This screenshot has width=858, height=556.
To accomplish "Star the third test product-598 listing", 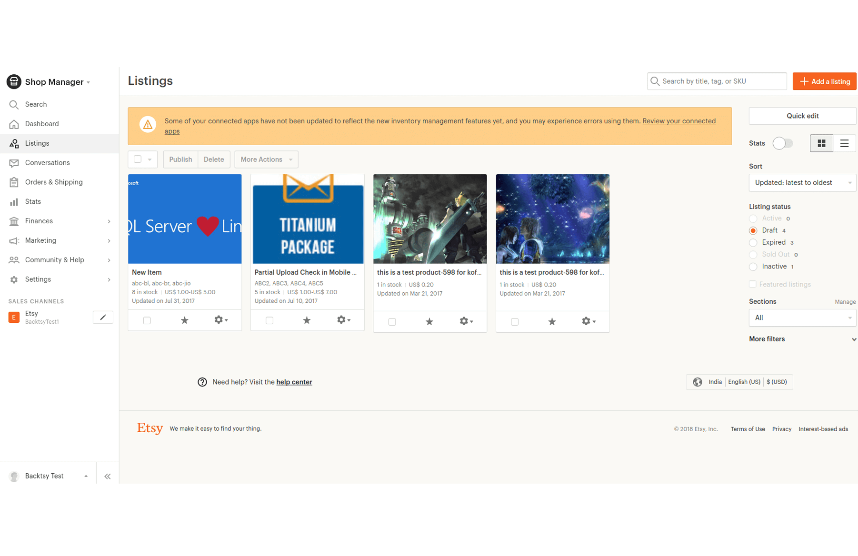I will click(x=429, y=322).
